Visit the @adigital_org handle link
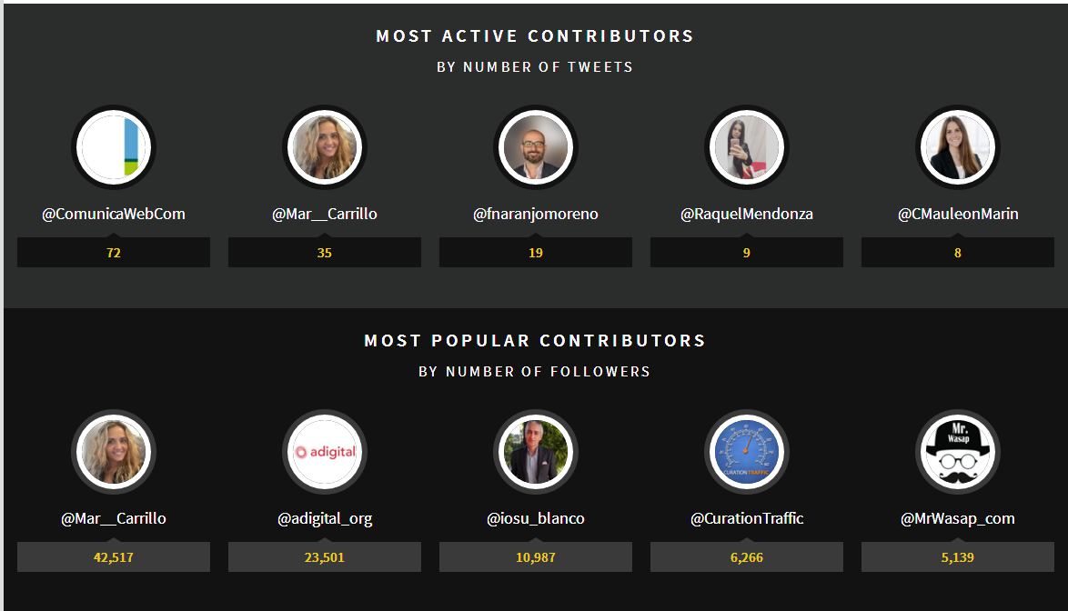 tap(324, 518)
